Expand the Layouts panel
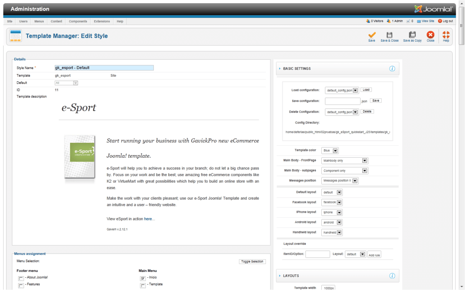Screen dimensions: 465x290 click(337, 276)
